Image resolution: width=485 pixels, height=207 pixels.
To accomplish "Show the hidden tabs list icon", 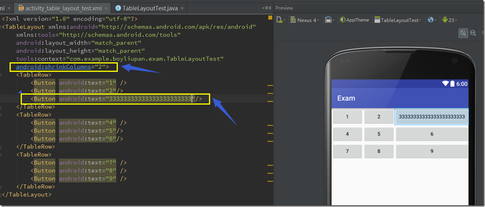I will tap(266, 8).
